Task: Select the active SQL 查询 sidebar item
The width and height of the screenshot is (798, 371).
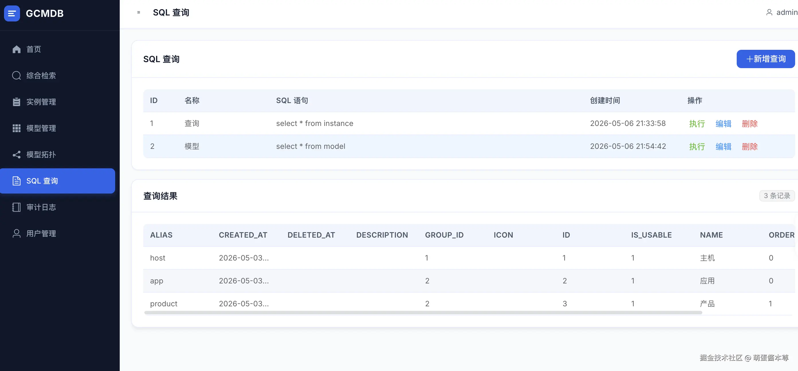Action: click(x=58, y=181)
